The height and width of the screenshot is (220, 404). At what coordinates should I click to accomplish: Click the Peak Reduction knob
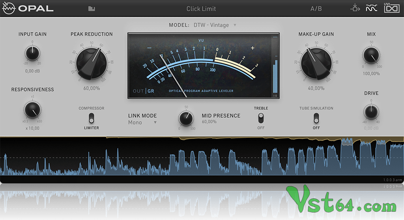(92, 63)
